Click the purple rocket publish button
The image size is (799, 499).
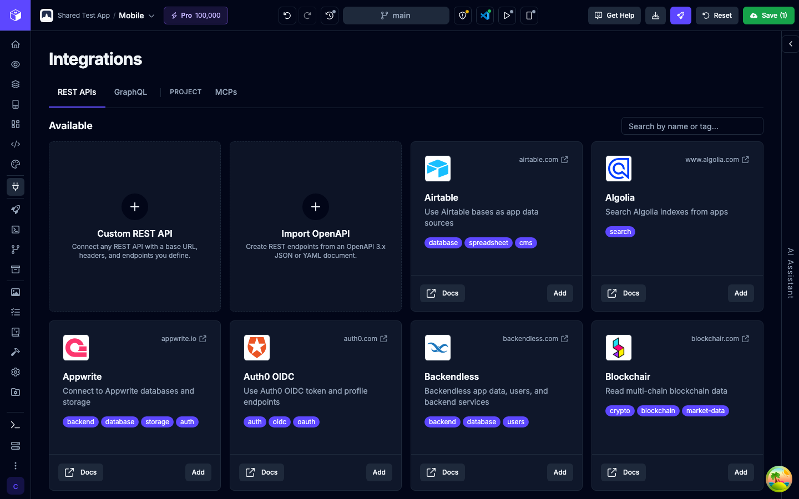tap(681, 16)
